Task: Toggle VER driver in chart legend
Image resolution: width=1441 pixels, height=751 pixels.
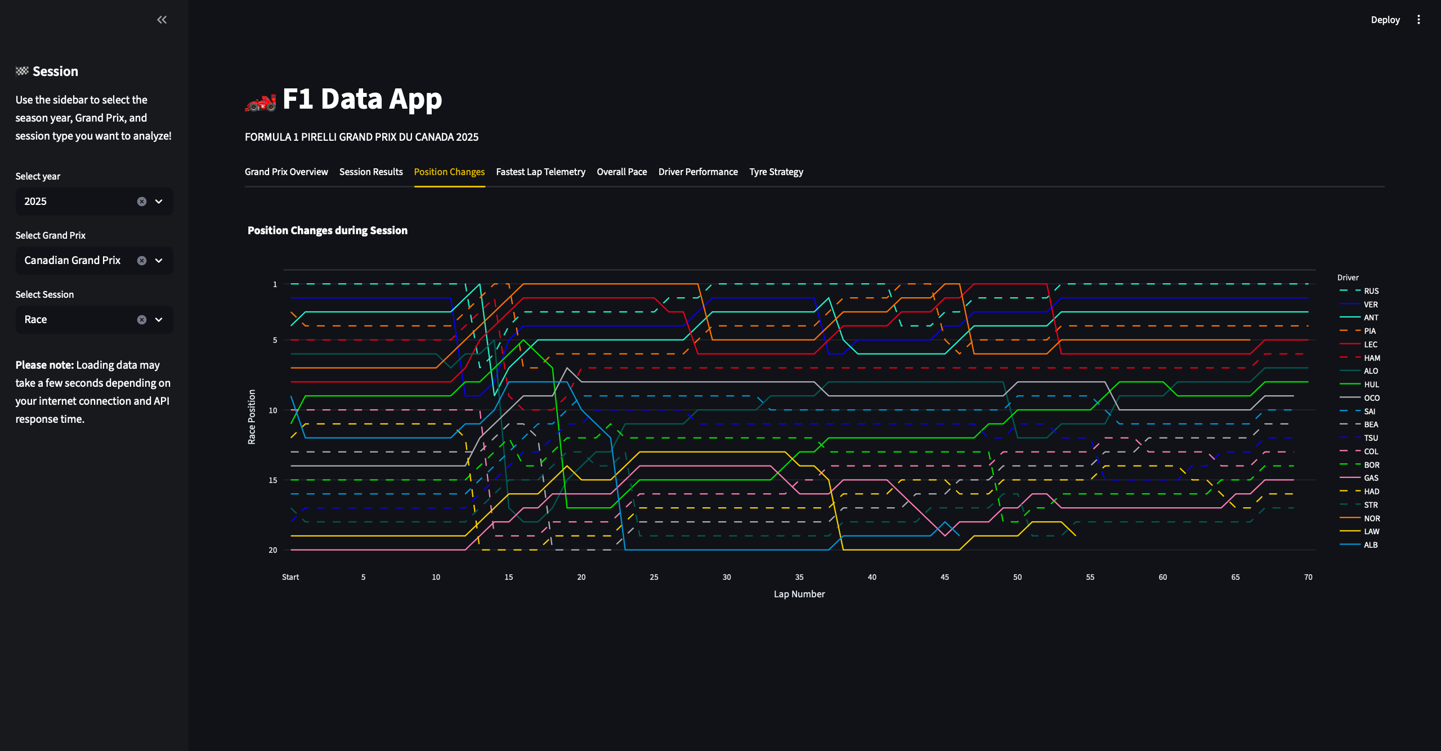Action: [1359, 305]
